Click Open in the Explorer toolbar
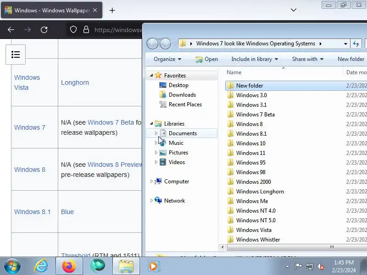The height and width of the screenshot is (275, 367). coord(206,59)
